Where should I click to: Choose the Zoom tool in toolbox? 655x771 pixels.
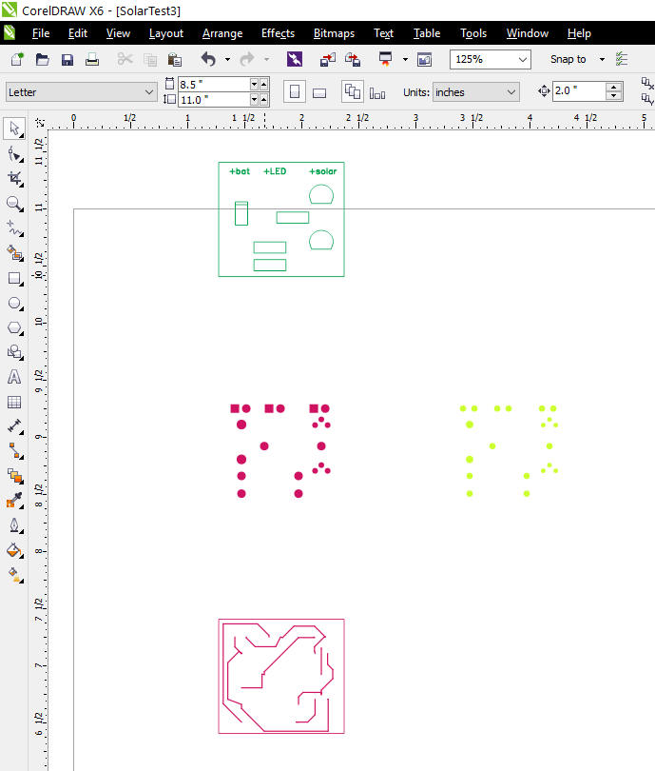coord(14,203)
